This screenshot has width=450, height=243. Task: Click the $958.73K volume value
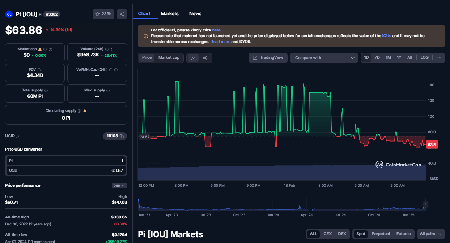click(88, 55)
